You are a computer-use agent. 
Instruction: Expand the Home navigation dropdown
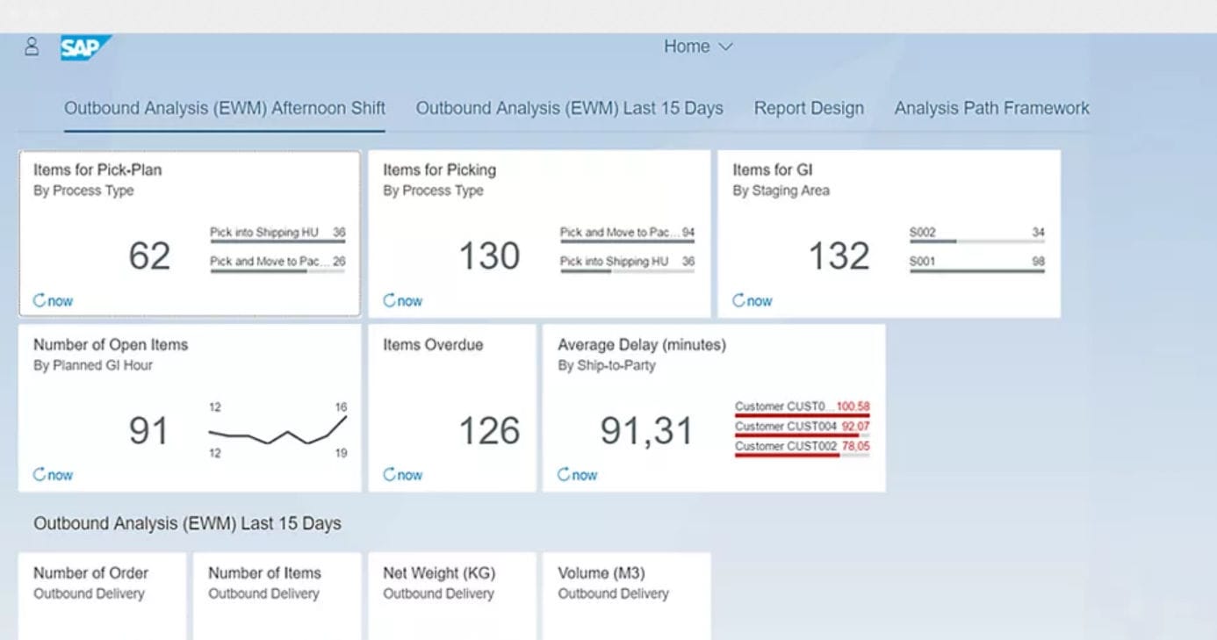pyautogui.click(x=698, y=46)
